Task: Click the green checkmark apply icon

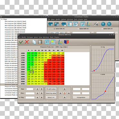Action: 21,42
